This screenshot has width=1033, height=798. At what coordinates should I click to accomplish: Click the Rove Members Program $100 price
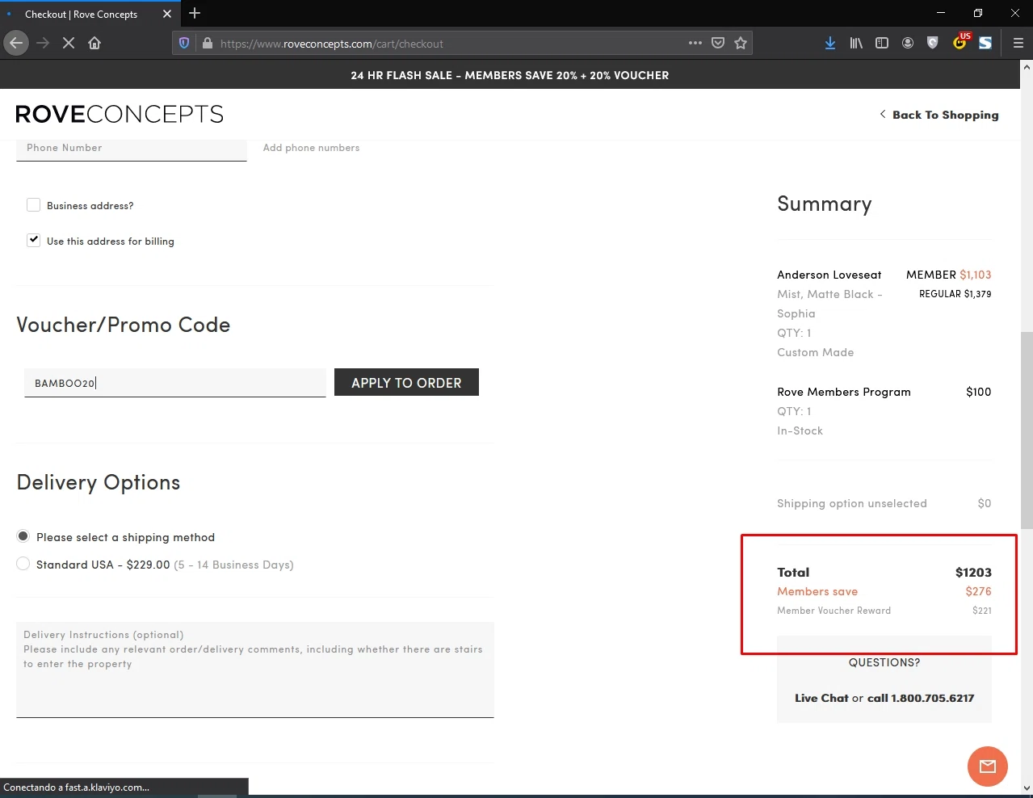pyautogui.click(x=979, y=392)
